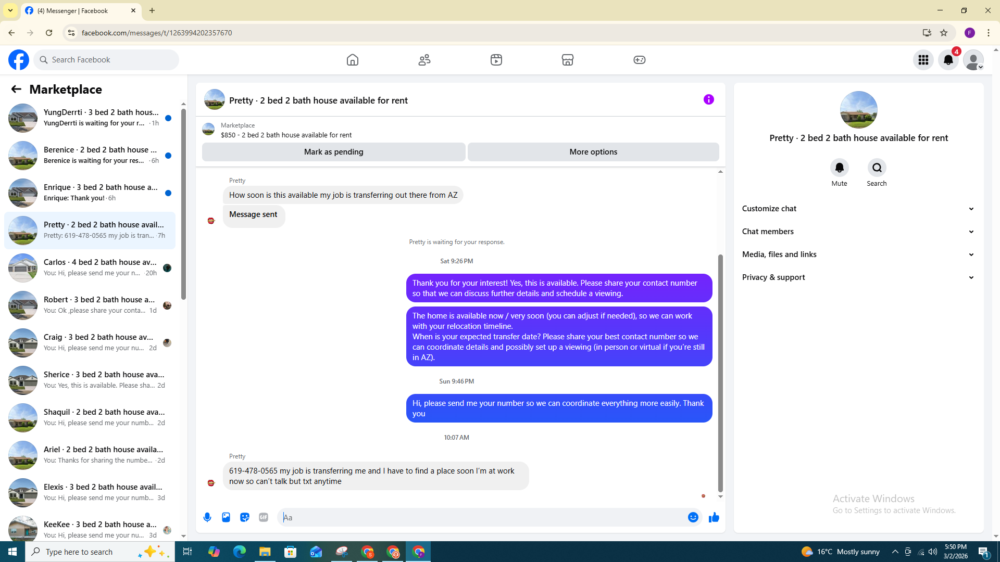Viewport: 1000px width, 562px height.
Task: Open conversation information purple icon
Action: click(x=709, y=99)
